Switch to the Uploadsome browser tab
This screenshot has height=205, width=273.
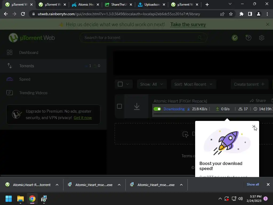151,5
